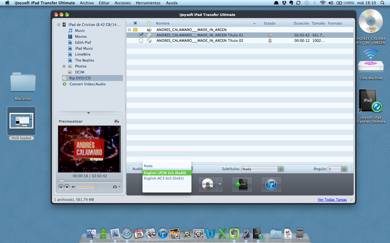Collapse the ANDRES_CALAMARO DVD folder row

pos(129,30)
